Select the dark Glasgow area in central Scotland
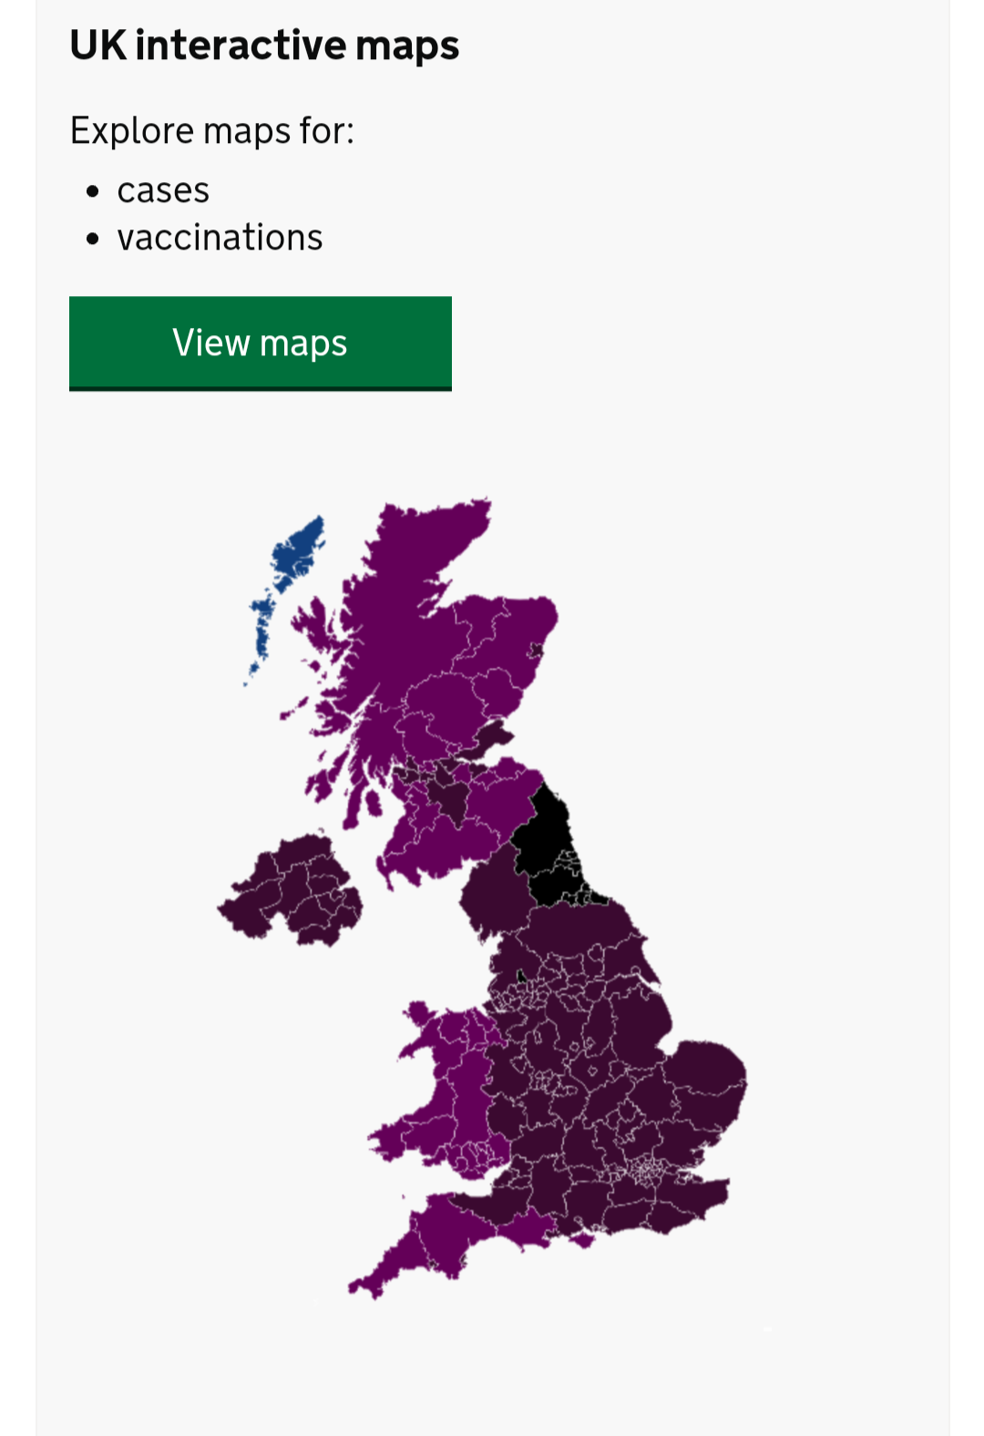 (x=448, y=793)
